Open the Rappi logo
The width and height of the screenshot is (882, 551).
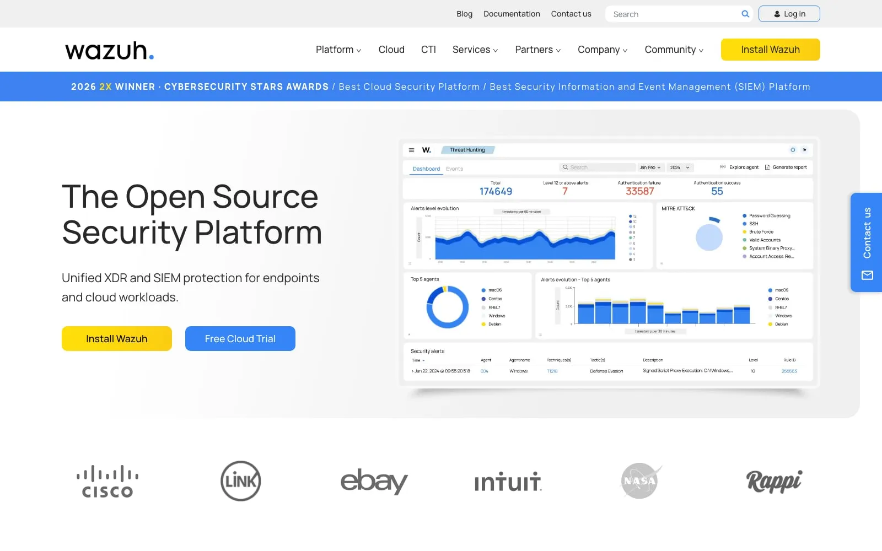click(x=775, y=482)
